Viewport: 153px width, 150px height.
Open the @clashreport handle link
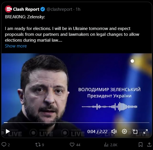click(x=59, y=9)
